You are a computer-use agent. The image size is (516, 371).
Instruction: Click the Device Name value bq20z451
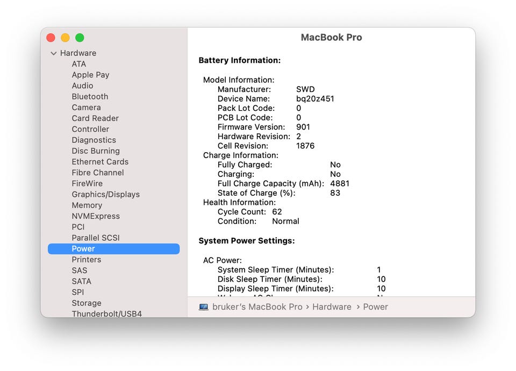[x=315, y=99]
